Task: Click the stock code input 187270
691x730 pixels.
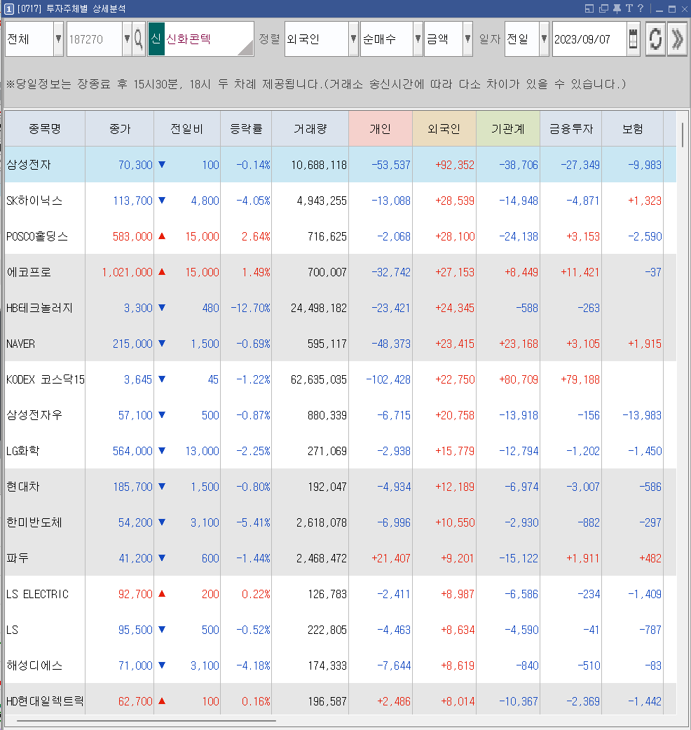Action: [95, 39]
